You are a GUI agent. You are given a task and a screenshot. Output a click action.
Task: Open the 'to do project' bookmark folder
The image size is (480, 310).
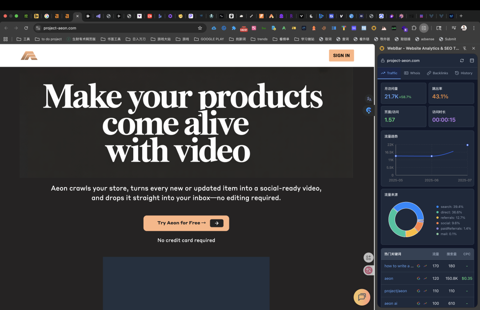(48, 39)
